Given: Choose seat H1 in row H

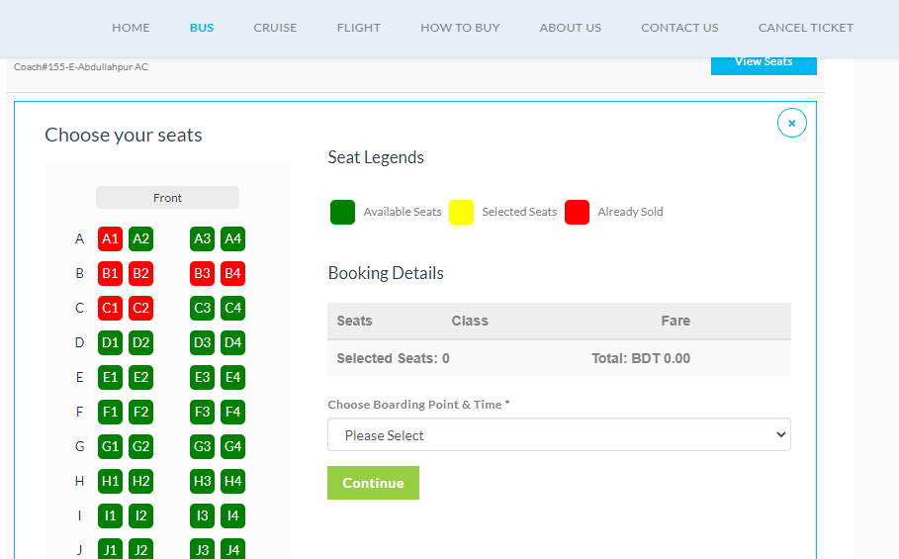Looking at the screenshot, I should point(110,481).
